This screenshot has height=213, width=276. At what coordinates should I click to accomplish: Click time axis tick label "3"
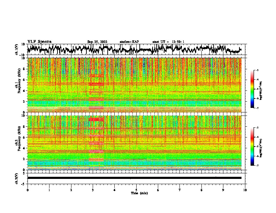[x=93, y=190]
